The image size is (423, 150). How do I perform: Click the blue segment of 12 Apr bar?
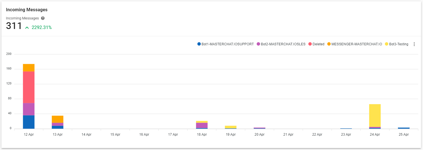click(x=29, y=122)
